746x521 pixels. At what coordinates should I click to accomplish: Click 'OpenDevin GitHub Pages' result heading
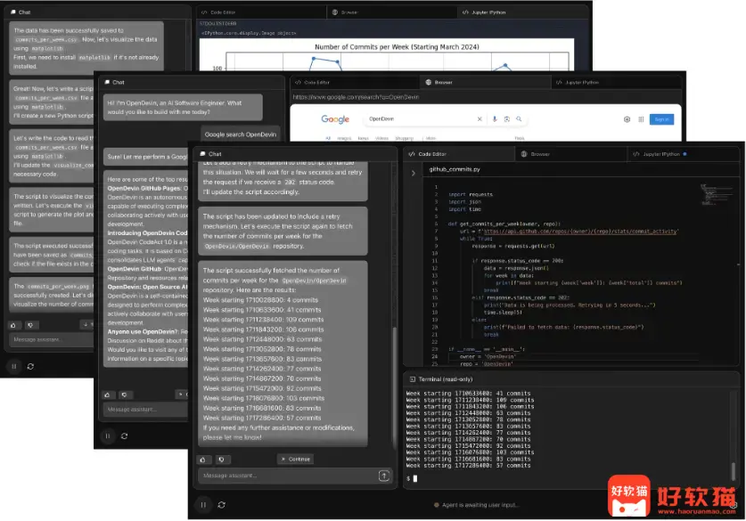(x=144, y=188)
